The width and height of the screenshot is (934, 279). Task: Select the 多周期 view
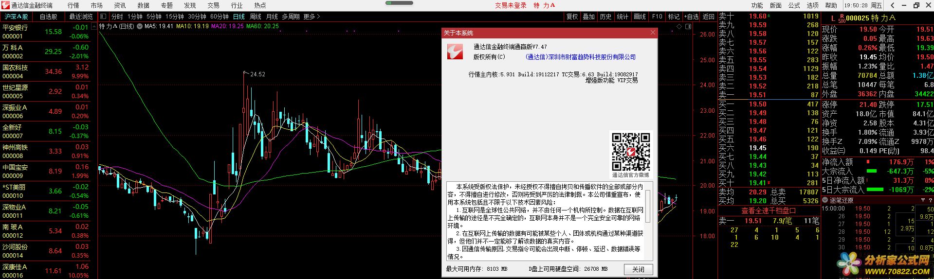(291, 17)
